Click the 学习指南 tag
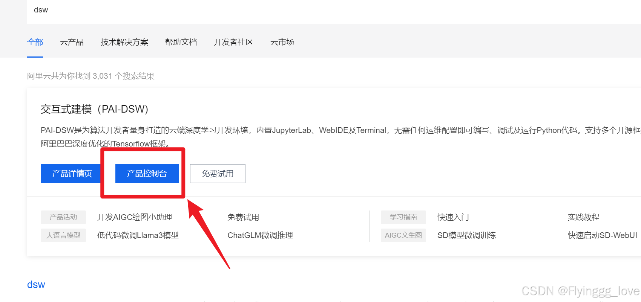Screen dimensions: 641x302 (x=403, y=217)
